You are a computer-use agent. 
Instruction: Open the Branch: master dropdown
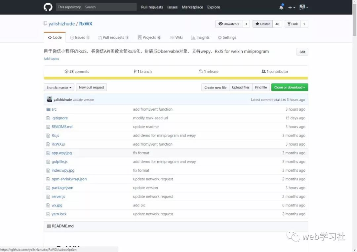click(59, 87)
